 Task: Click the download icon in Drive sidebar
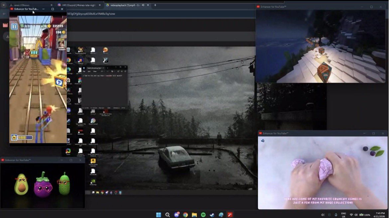click(7, 37)
